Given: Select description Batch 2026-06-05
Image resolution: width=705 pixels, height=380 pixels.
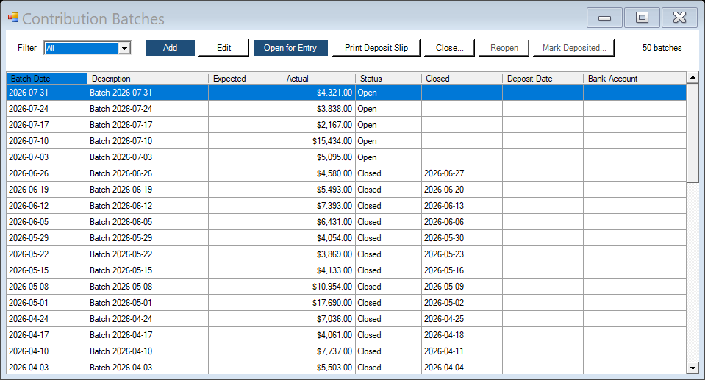Looking at the screenshot, I should tap(148, 222).
